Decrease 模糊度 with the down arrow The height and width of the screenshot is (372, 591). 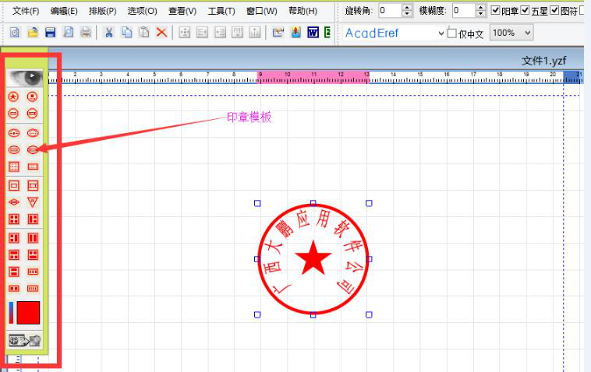point(480,13)
